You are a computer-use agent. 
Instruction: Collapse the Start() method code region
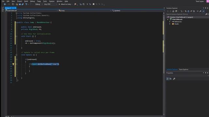click(x=16, y=36)
